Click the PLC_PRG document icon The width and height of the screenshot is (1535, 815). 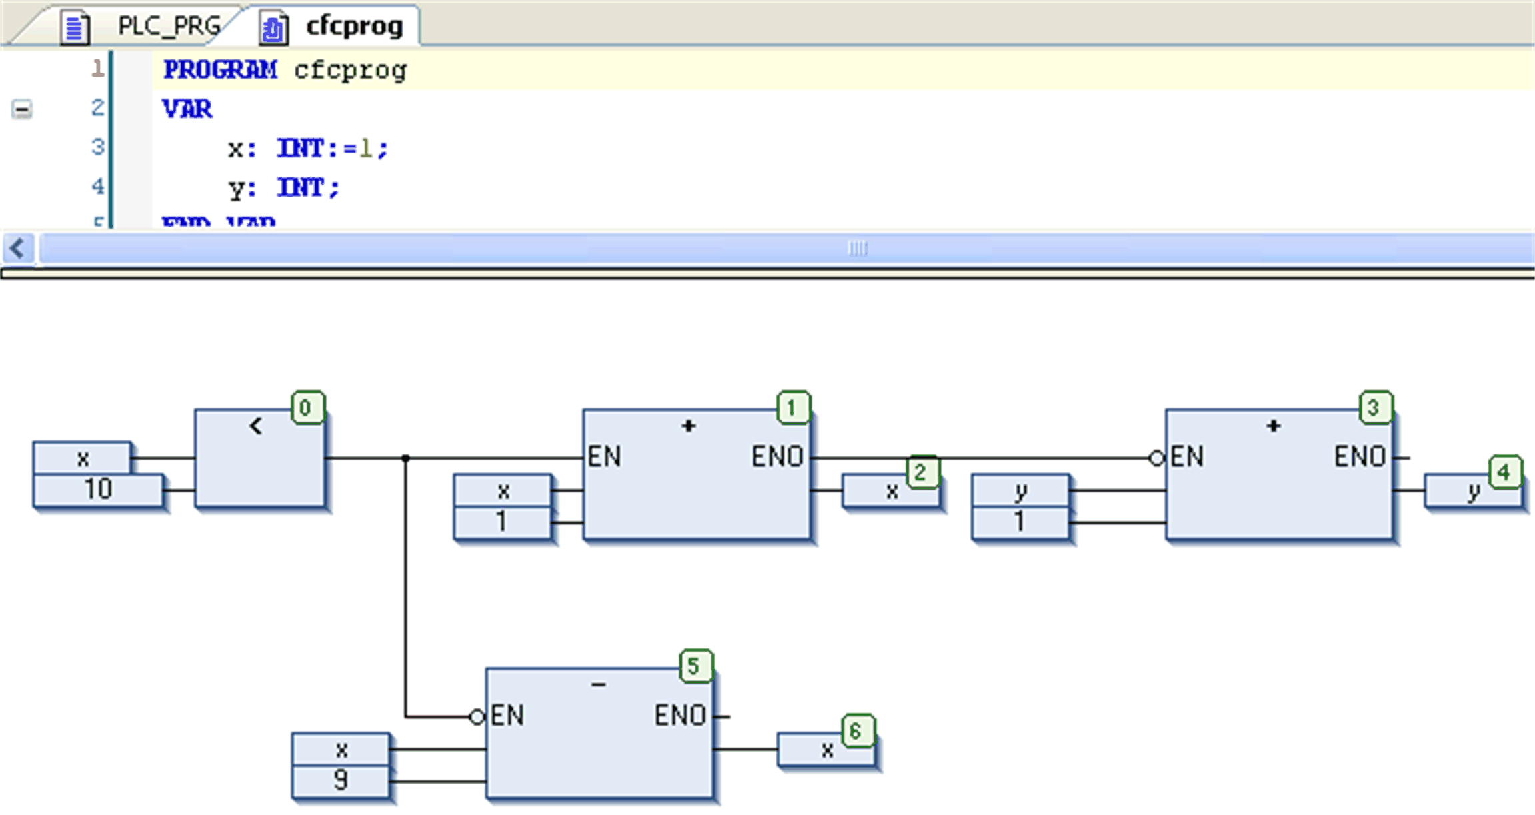point(74,27)
